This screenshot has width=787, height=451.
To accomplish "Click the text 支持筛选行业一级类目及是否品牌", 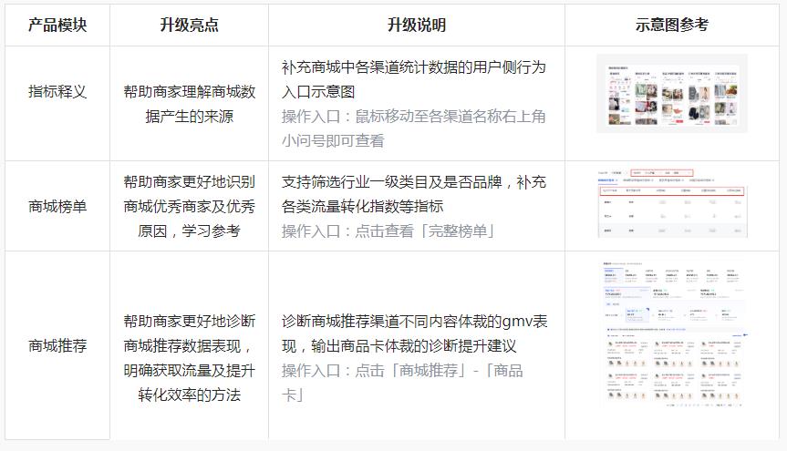I will point(391,181).
